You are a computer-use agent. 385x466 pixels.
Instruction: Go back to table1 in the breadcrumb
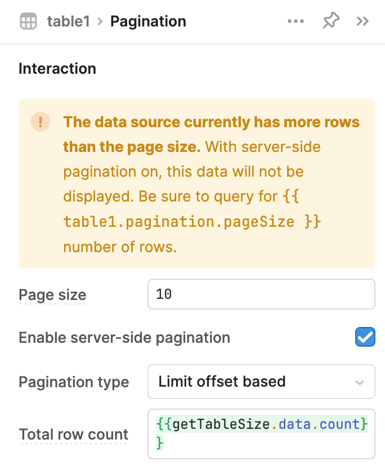click(69, 21)
